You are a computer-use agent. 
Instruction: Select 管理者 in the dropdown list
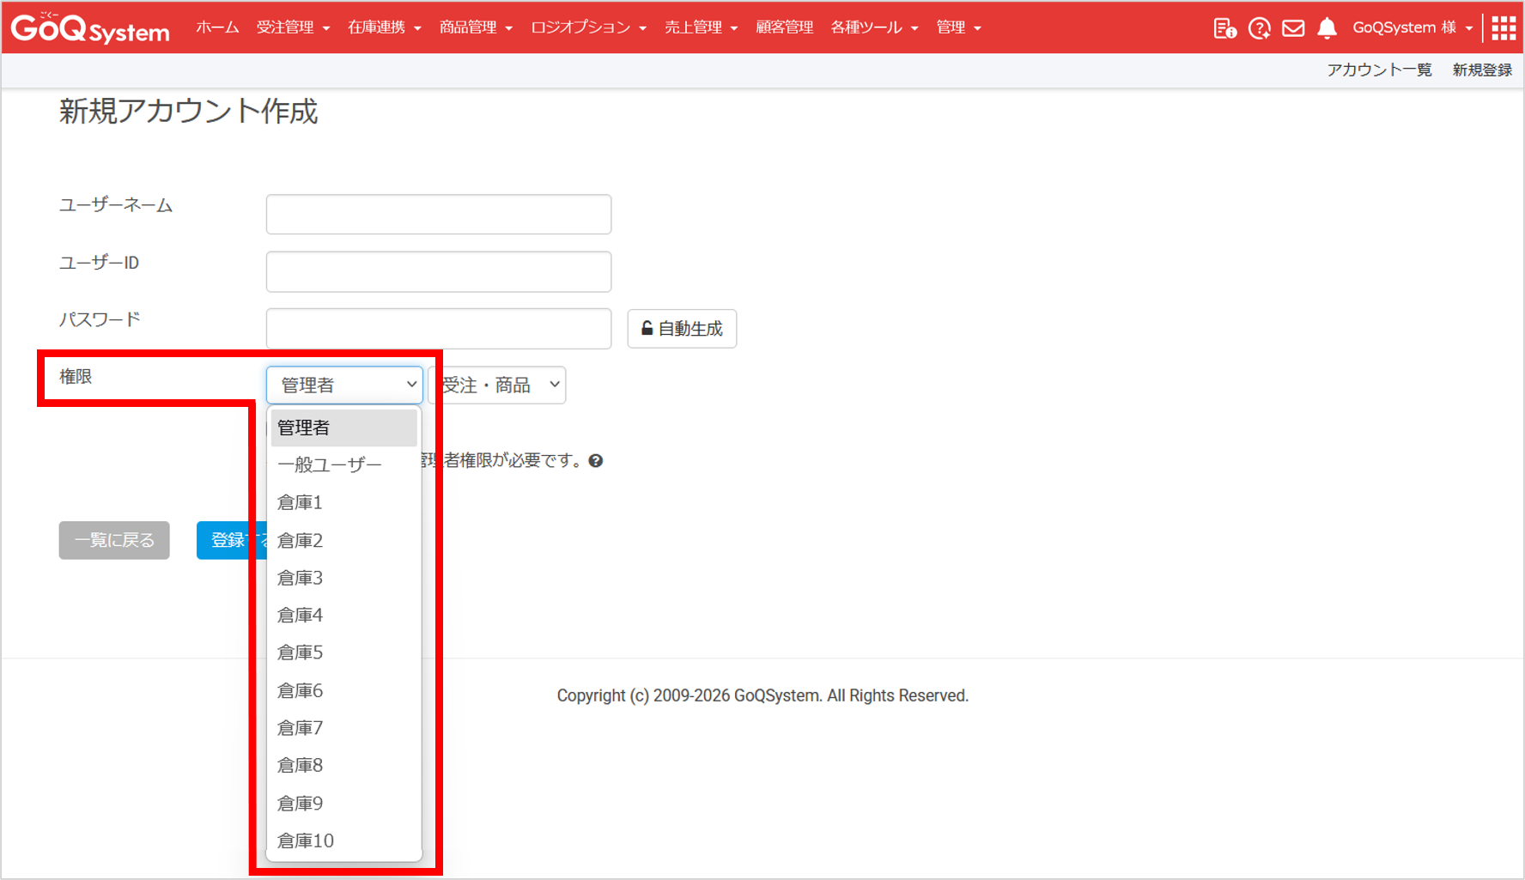(x=343, y=428)
